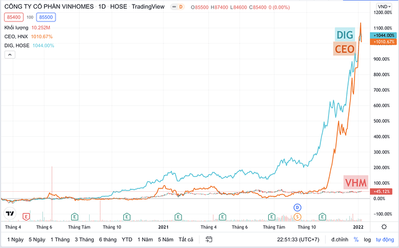The height and width of the screenshot is (248, 399).
Task: Click the +45.12% VHM price label
Action: [x=381, y=191]
